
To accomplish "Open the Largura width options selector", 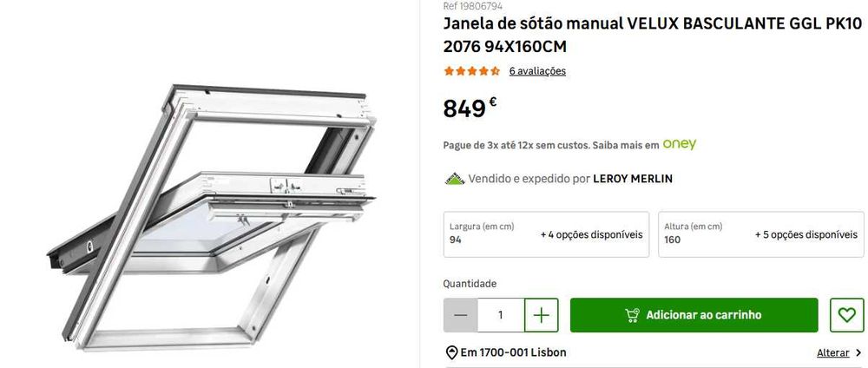I will pos(546,234).
